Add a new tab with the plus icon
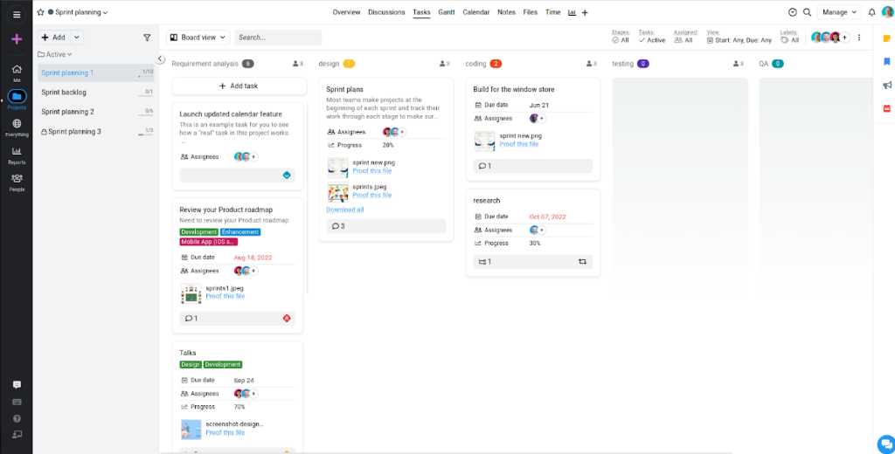 [x=585, y=12]
